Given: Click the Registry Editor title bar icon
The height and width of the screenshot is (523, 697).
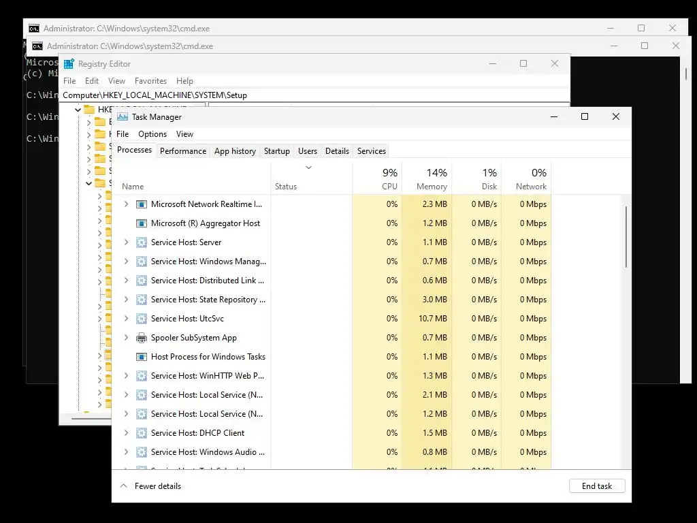Looking at the screenshot, I should pos(69,63).
